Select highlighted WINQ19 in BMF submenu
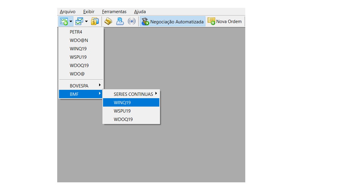Image resolution: width=345 pixels, height=194 pixels. click(122, 102)
